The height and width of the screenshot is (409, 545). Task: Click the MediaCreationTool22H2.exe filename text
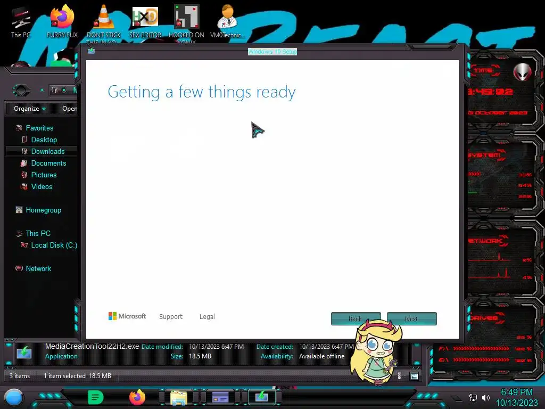[92, 346]
